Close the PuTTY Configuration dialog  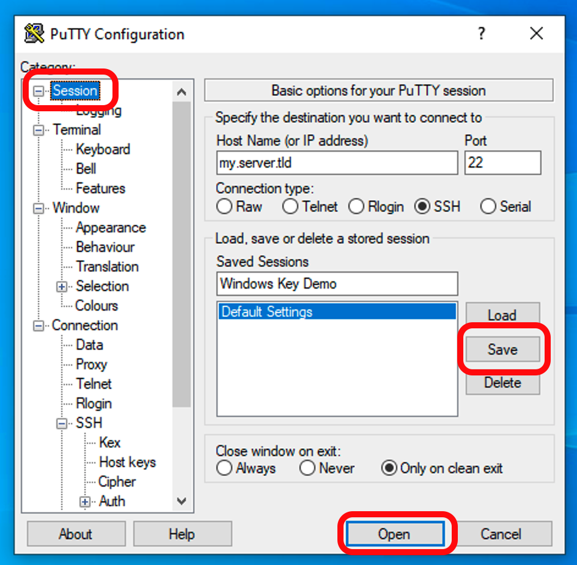[537, 34]
